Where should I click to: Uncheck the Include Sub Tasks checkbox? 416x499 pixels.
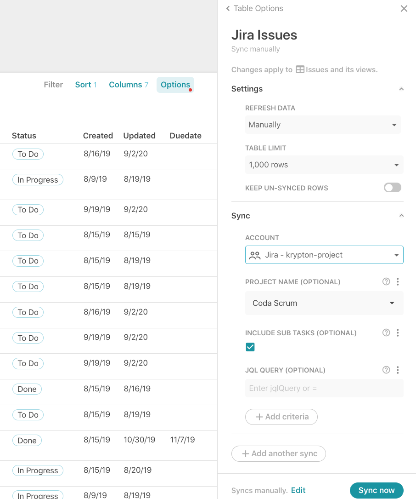coord(250,347)
